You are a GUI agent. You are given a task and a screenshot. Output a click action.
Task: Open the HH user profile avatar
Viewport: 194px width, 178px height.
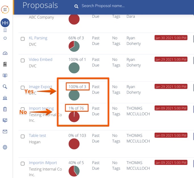[x=5, y=23]
